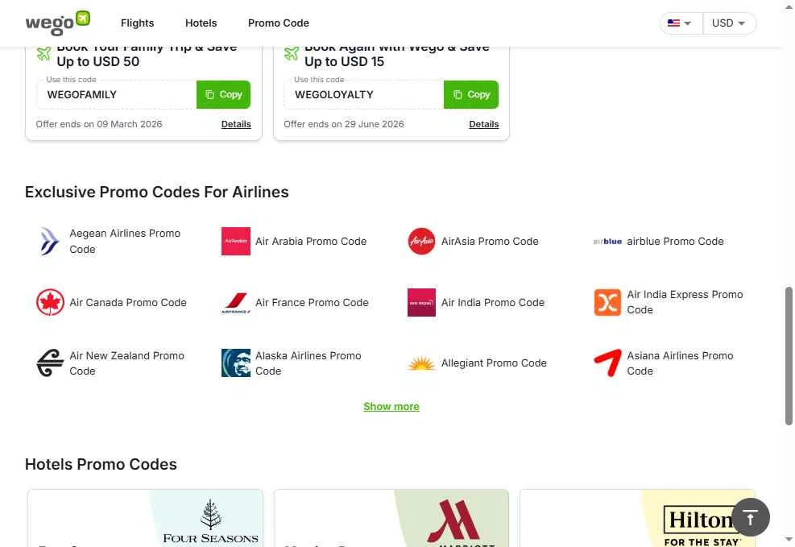Viewport: 795px width, 547px height.
Task: Open the Flights menu item
Action: click(137, 23)
